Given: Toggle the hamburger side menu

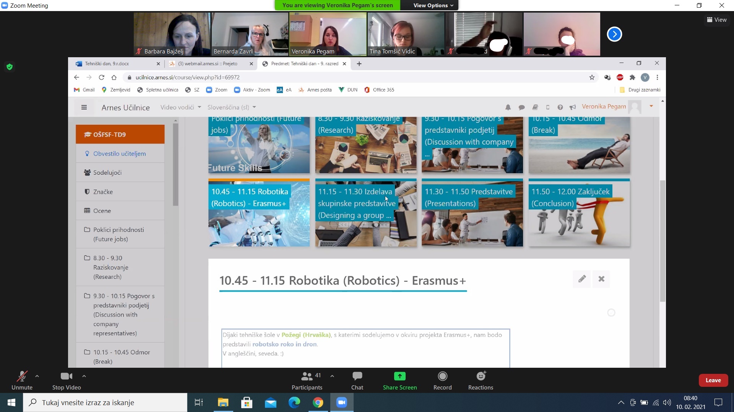Looking at the screenshot, I should [x=84, y=108].
